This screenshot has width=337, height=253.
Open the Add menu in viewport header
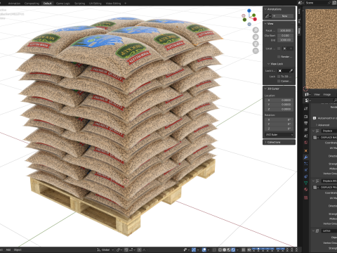[x=8, y=249]
